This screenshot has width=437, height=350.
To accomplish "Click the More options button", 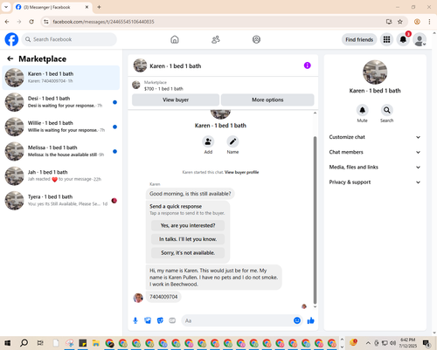I will click(x=267, y=100).
